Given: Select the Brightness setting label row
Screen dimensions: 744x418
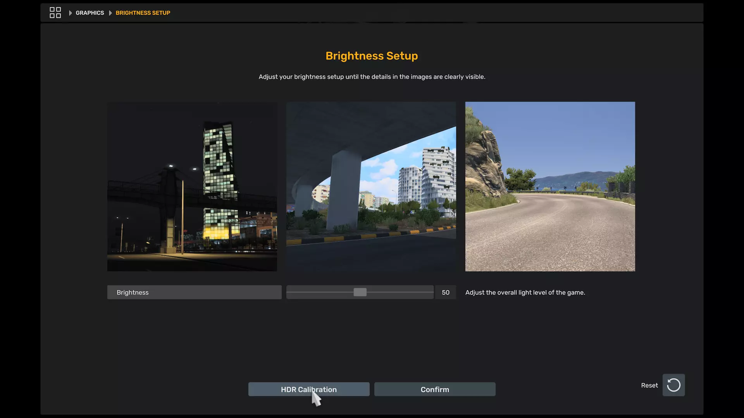Looking at the screenshot, I should pos(194,292).
